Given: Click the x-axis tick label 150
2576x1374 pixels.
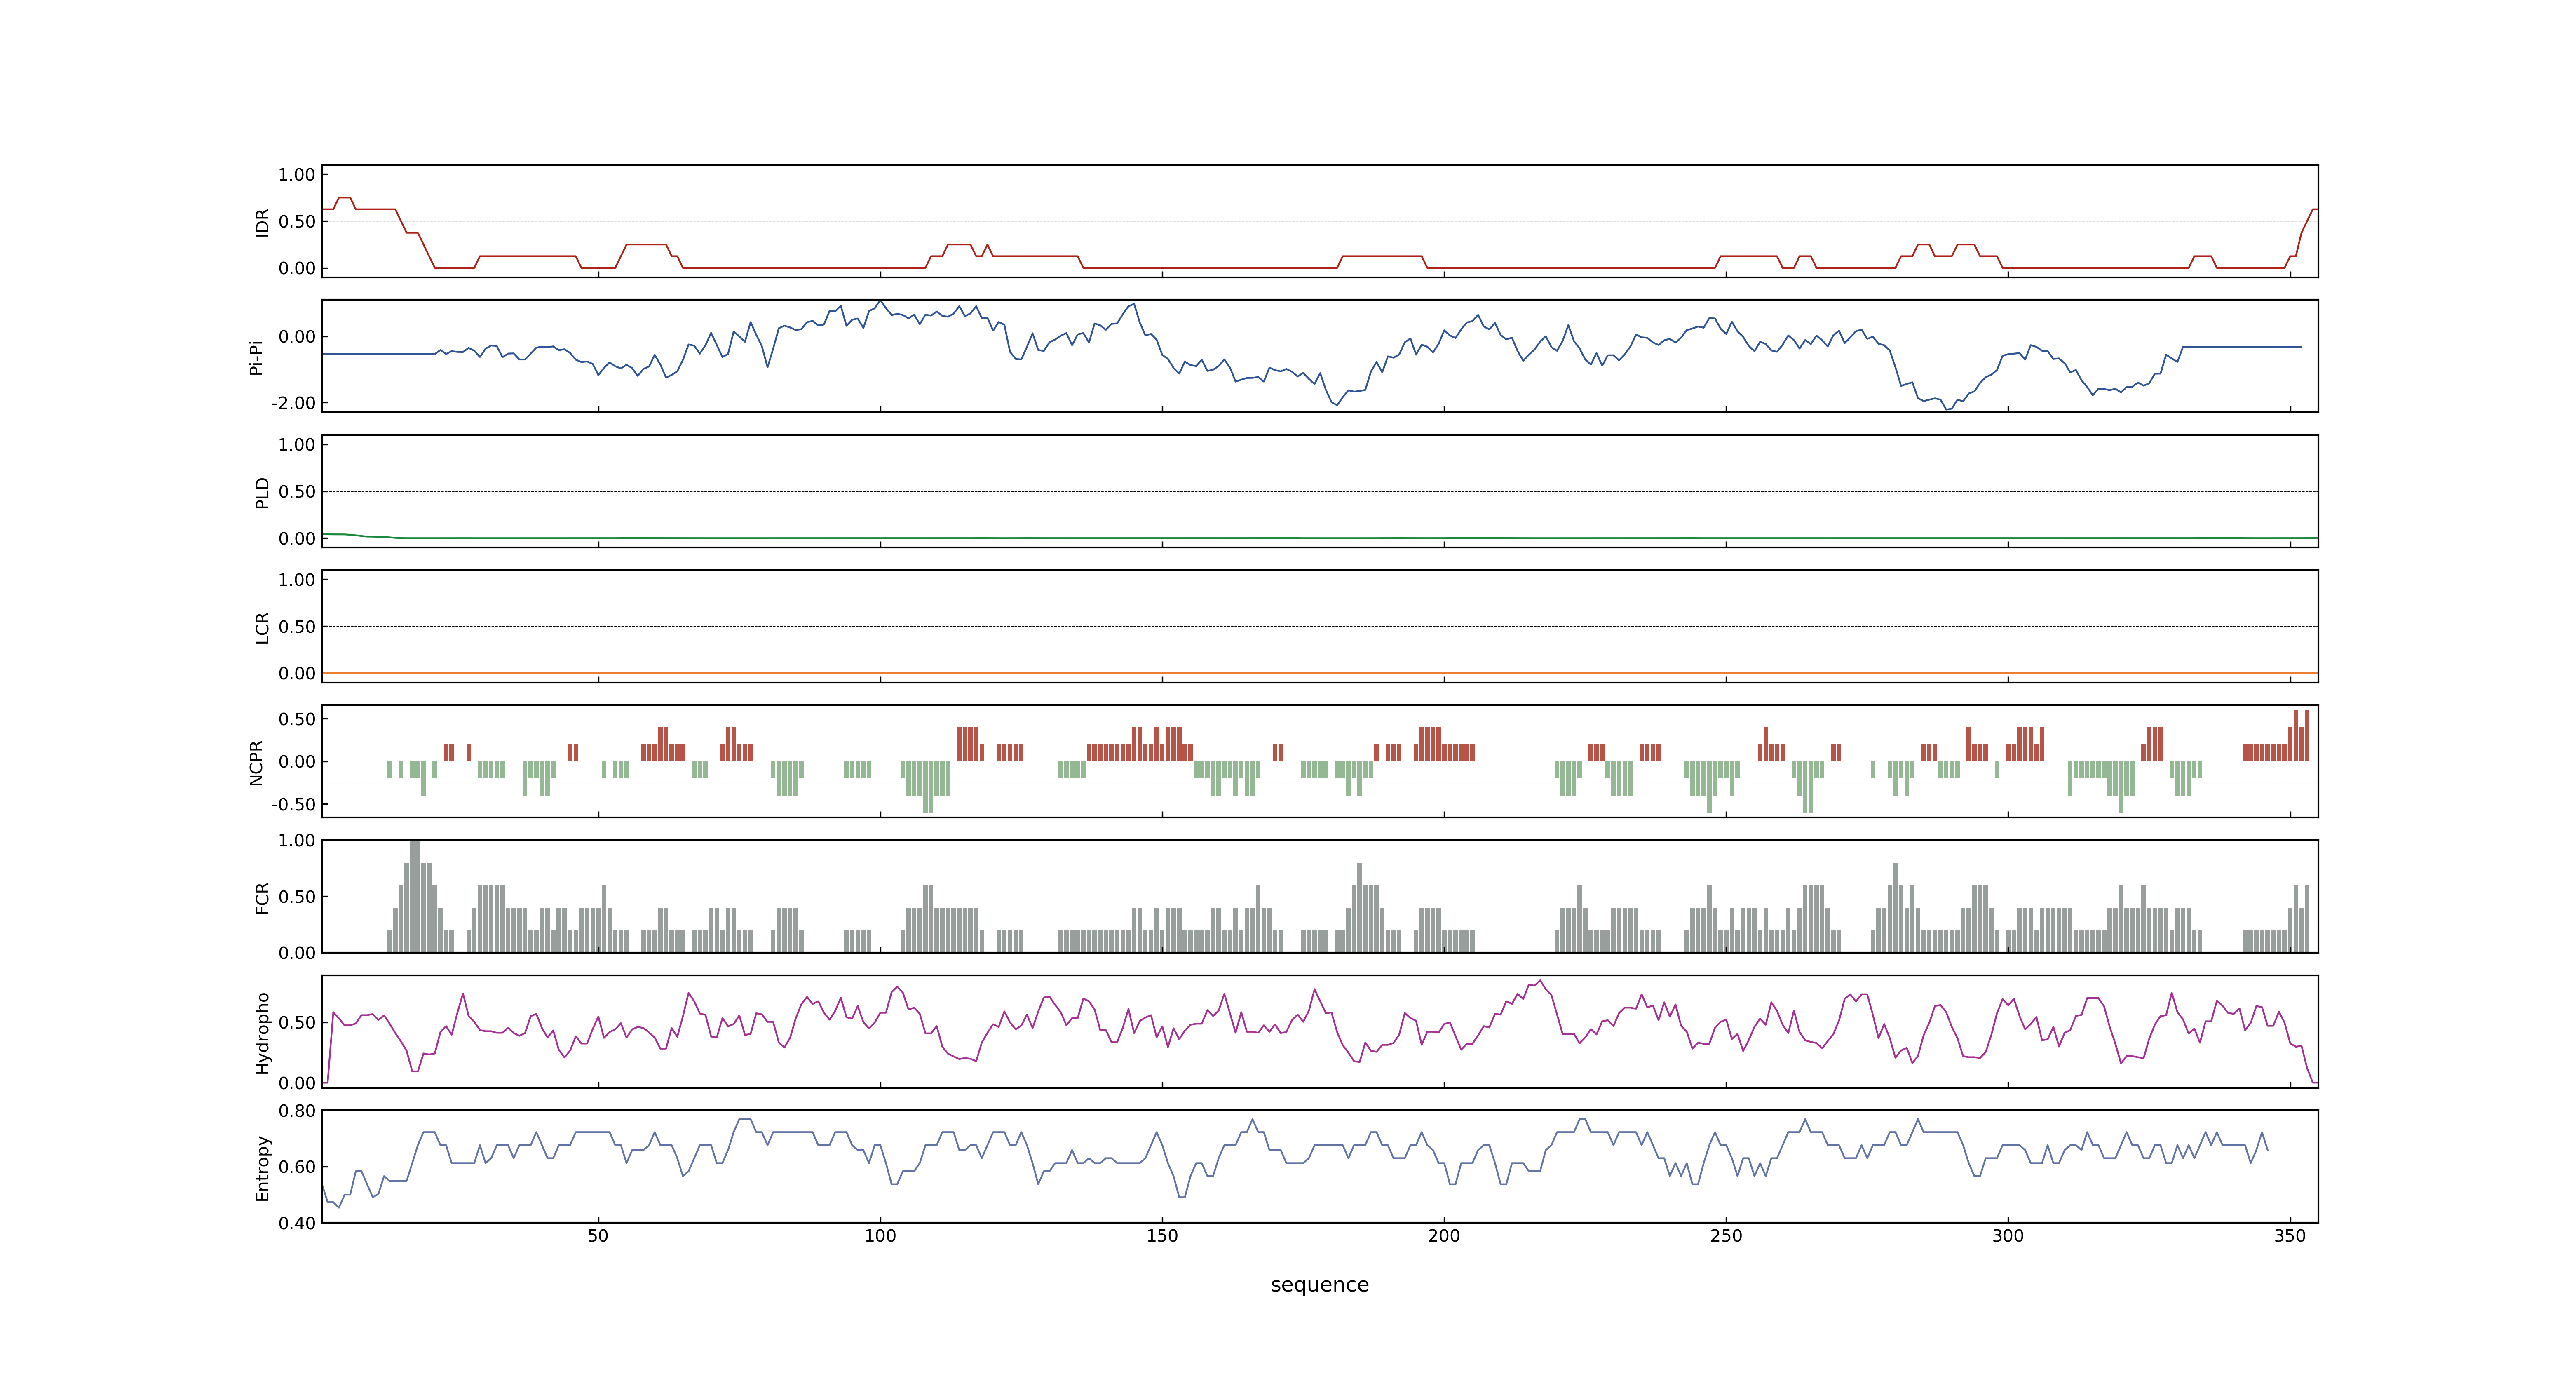Looking at the screenshot, I should coord(1162,1236).
